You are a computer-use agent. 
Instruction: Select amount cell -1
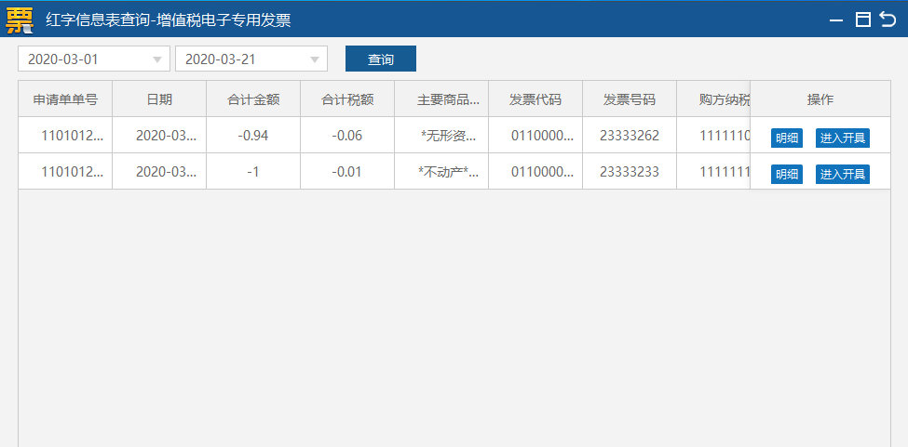(253, 172)
